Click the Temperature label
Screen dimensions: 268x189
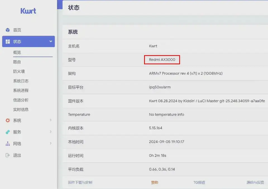(79, 114)
